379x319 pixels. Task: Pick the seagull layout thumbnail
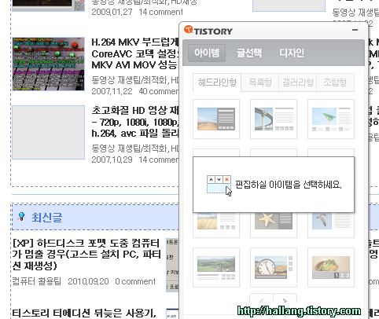tap(331, 225)
